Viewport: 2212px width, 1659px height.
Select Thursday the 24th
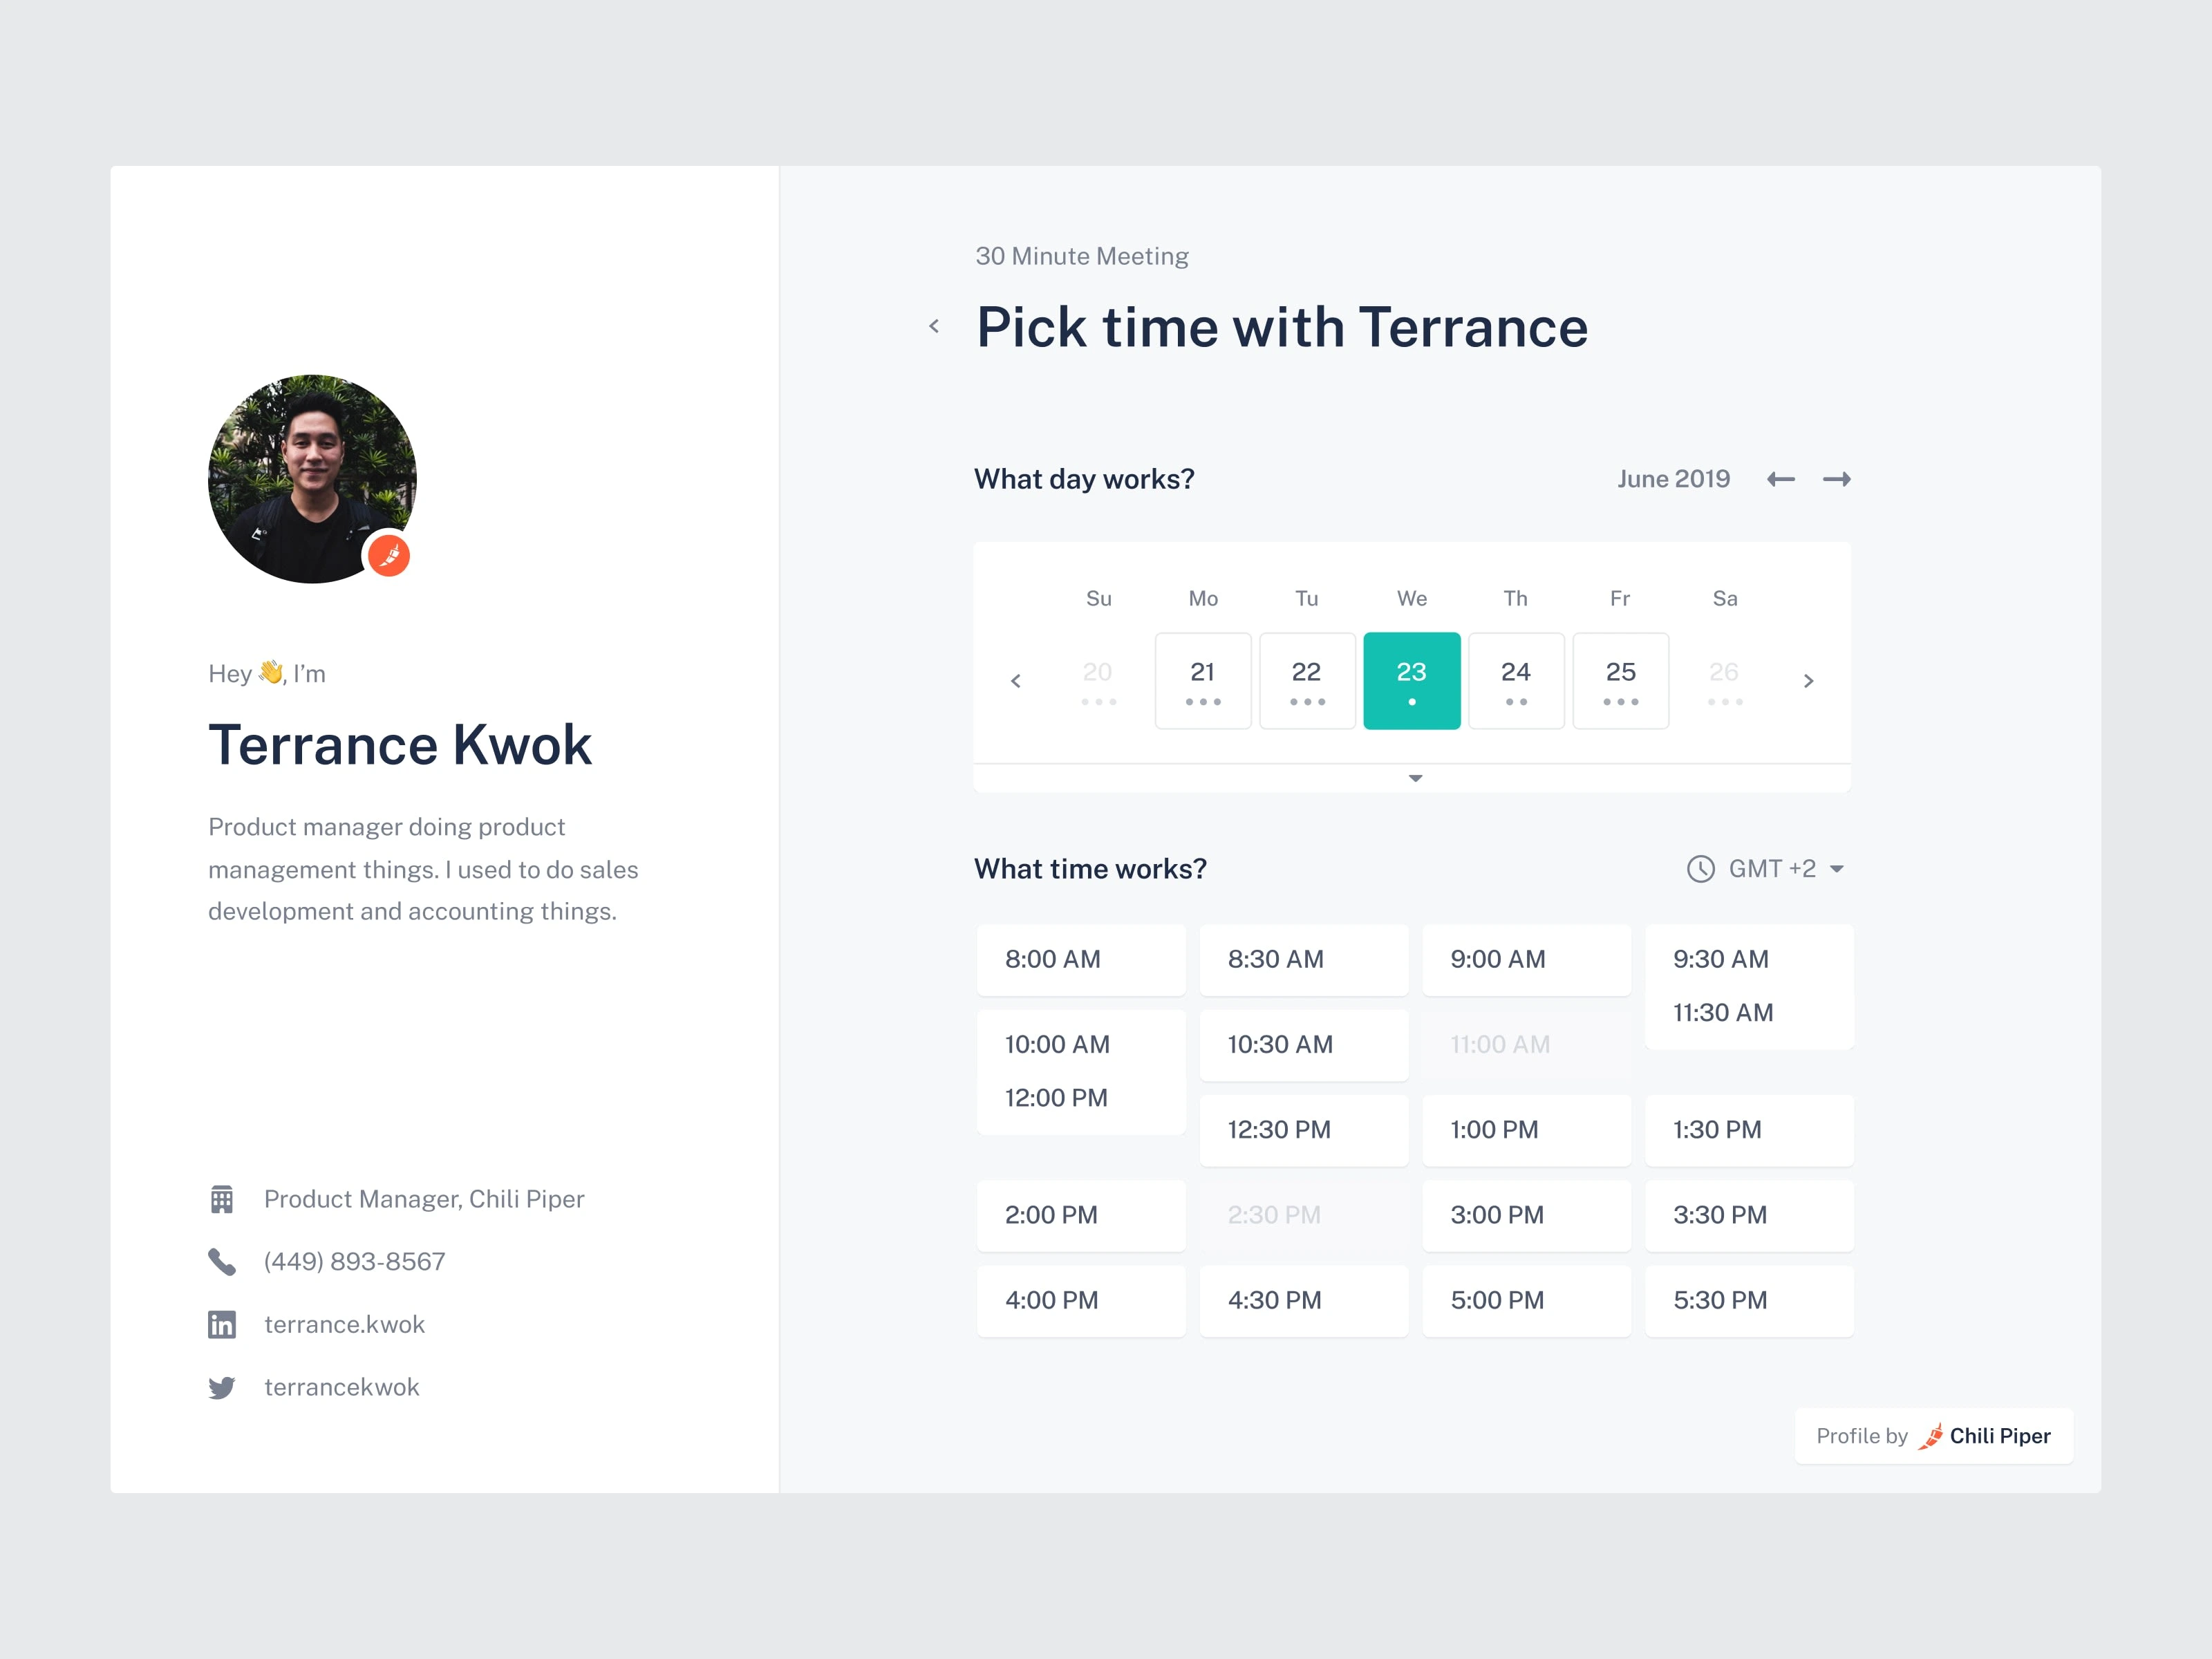pos(1516,681)
